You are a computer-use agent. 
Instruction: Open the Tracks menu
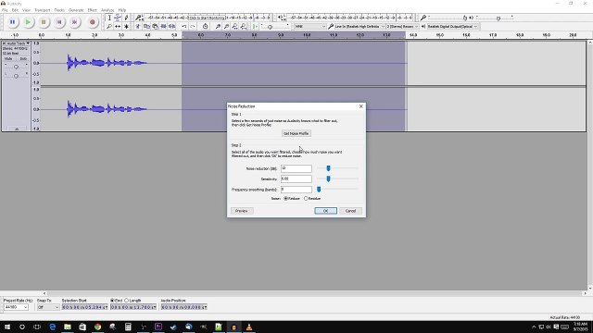coord(59,10)
